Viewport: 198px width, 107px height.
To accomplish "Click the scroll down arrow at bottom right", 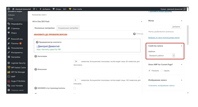I will (188, 93).
